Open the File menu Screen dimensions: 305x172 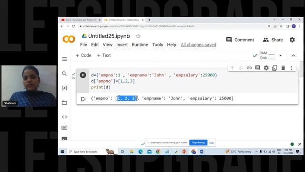coord(84,44)
